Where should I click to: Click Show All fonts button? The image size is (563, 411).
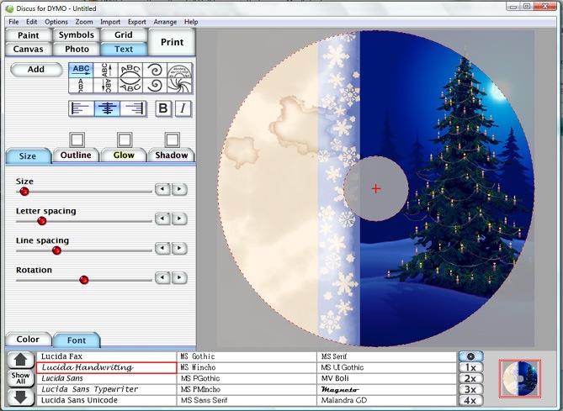click(x=21, y=378)
